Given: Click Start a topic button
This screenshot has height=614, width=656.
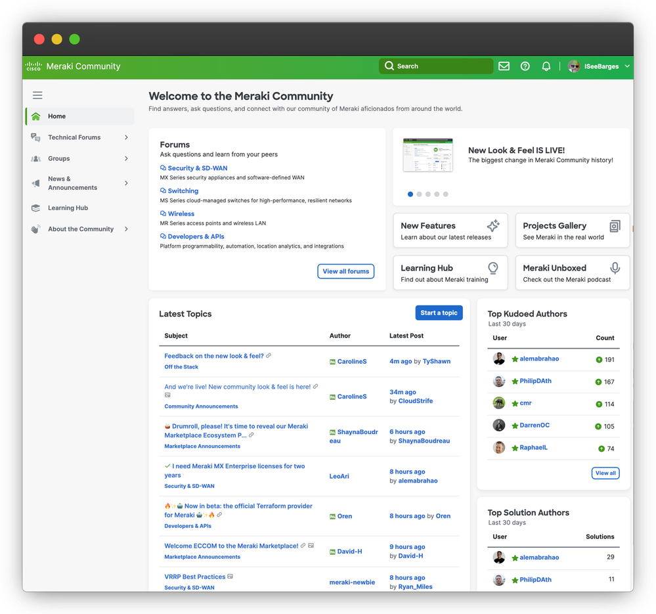Looking at the screenshot, I should coord(439,313).
